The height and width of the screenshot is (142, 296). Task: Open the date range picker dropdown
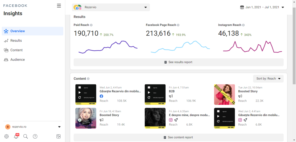(x=262, y=7)
